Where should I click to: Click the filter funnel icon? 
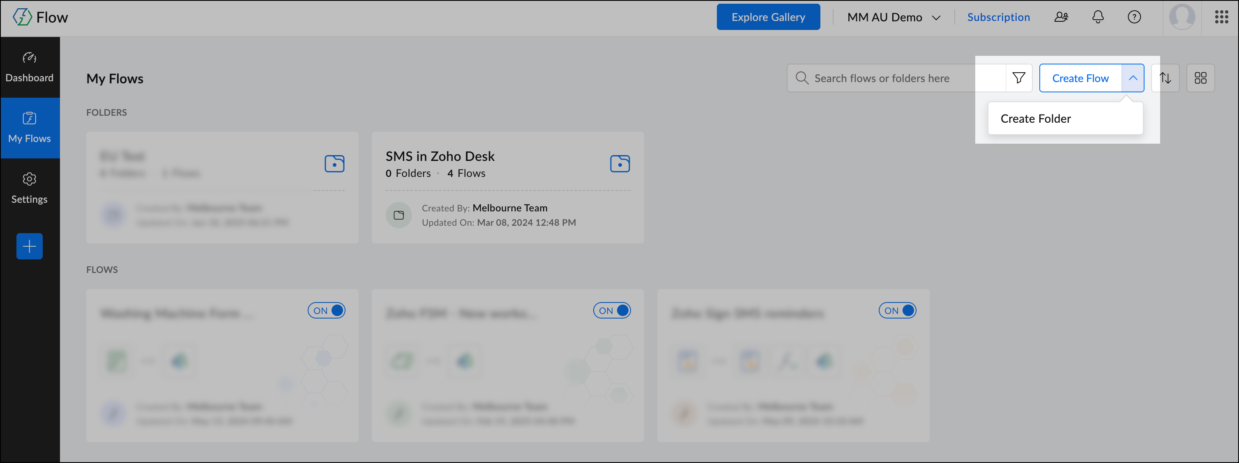pos(1018,78)
